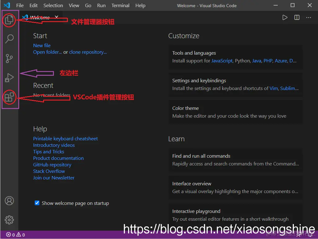Viewport: 318px width, 239px height.
Task: Open the File menu
Action: (x=20, y=6)
